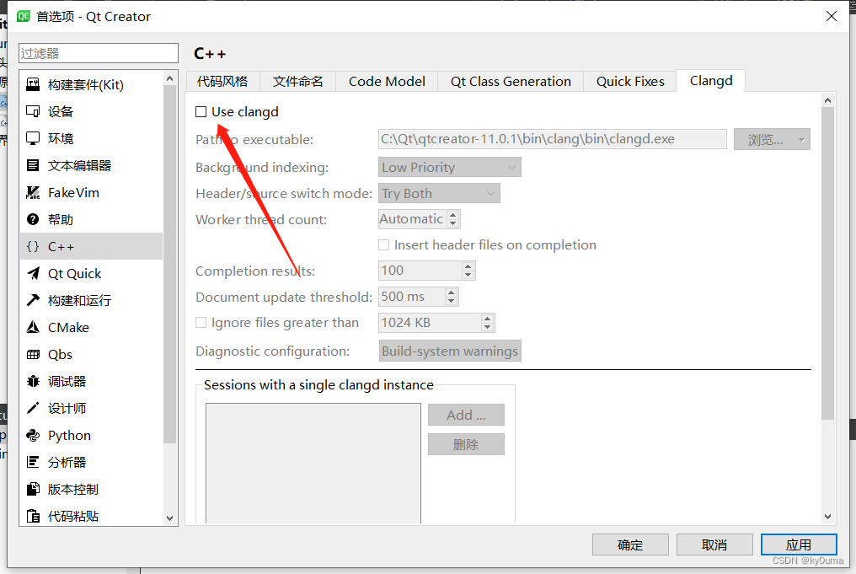Increase Document update threshold value
This screenshot has height=574, width=856.
click(x=451, y=292)
